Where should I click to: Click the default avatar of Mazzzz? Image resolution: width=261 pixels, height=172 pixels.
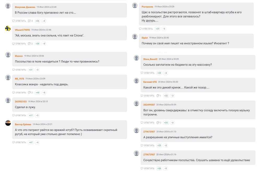coord(8,55)
